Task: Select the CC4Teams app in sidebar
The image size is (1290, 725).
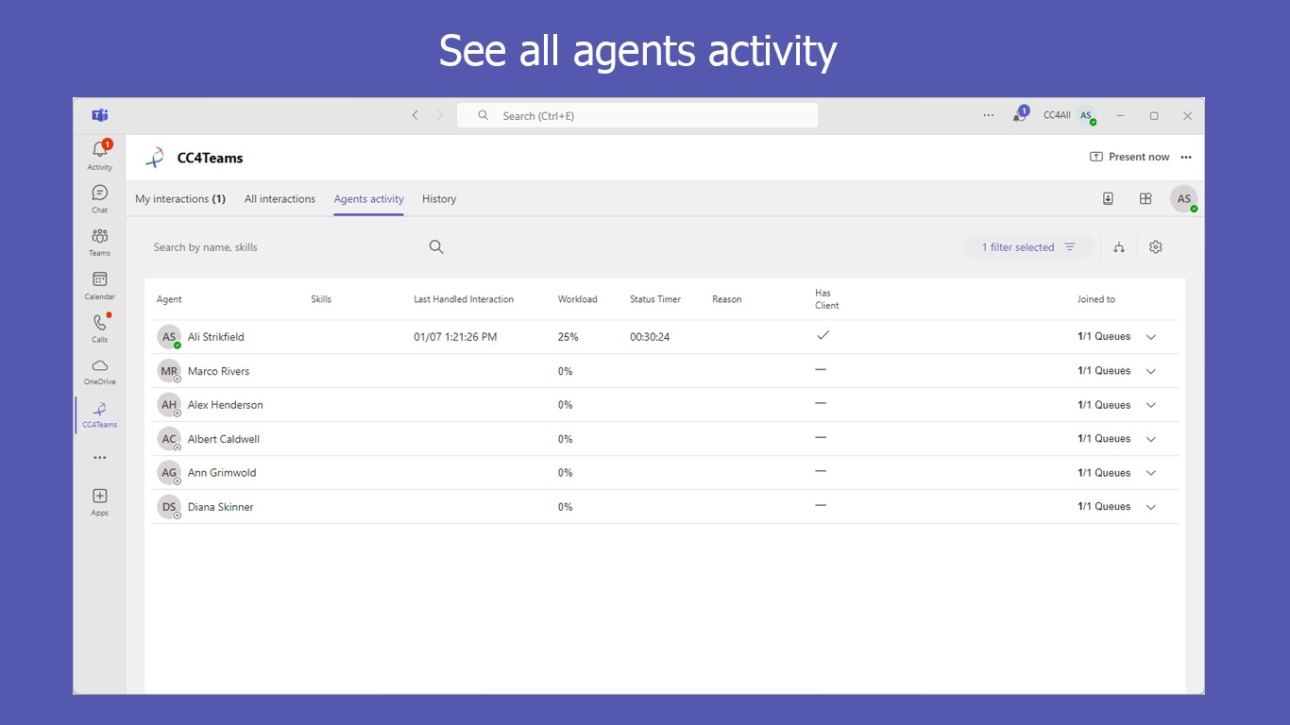Action: (100, 414)
